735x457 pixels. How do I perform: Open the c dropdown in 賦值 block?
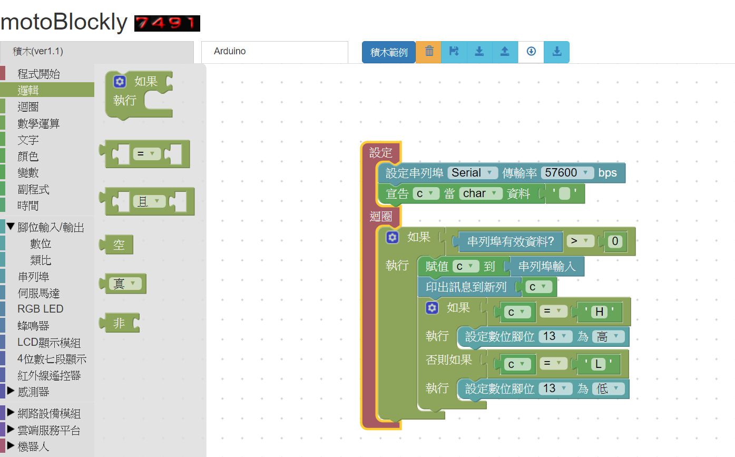tap(466, 267)
